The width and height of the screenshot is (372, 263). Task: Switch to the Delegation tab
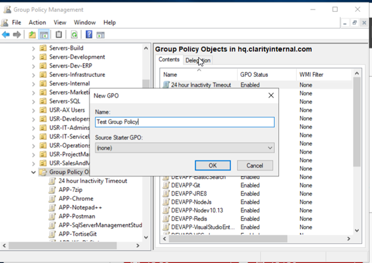pos(198,60)
